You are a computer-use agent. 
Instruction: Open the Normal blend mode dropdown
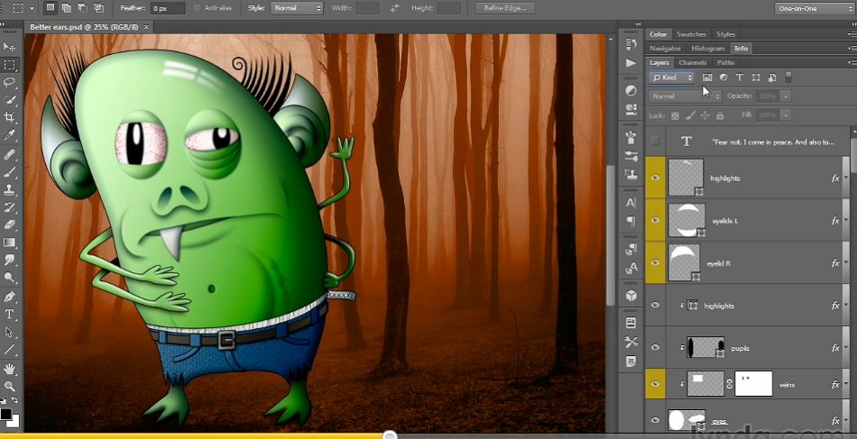(685, 96)
